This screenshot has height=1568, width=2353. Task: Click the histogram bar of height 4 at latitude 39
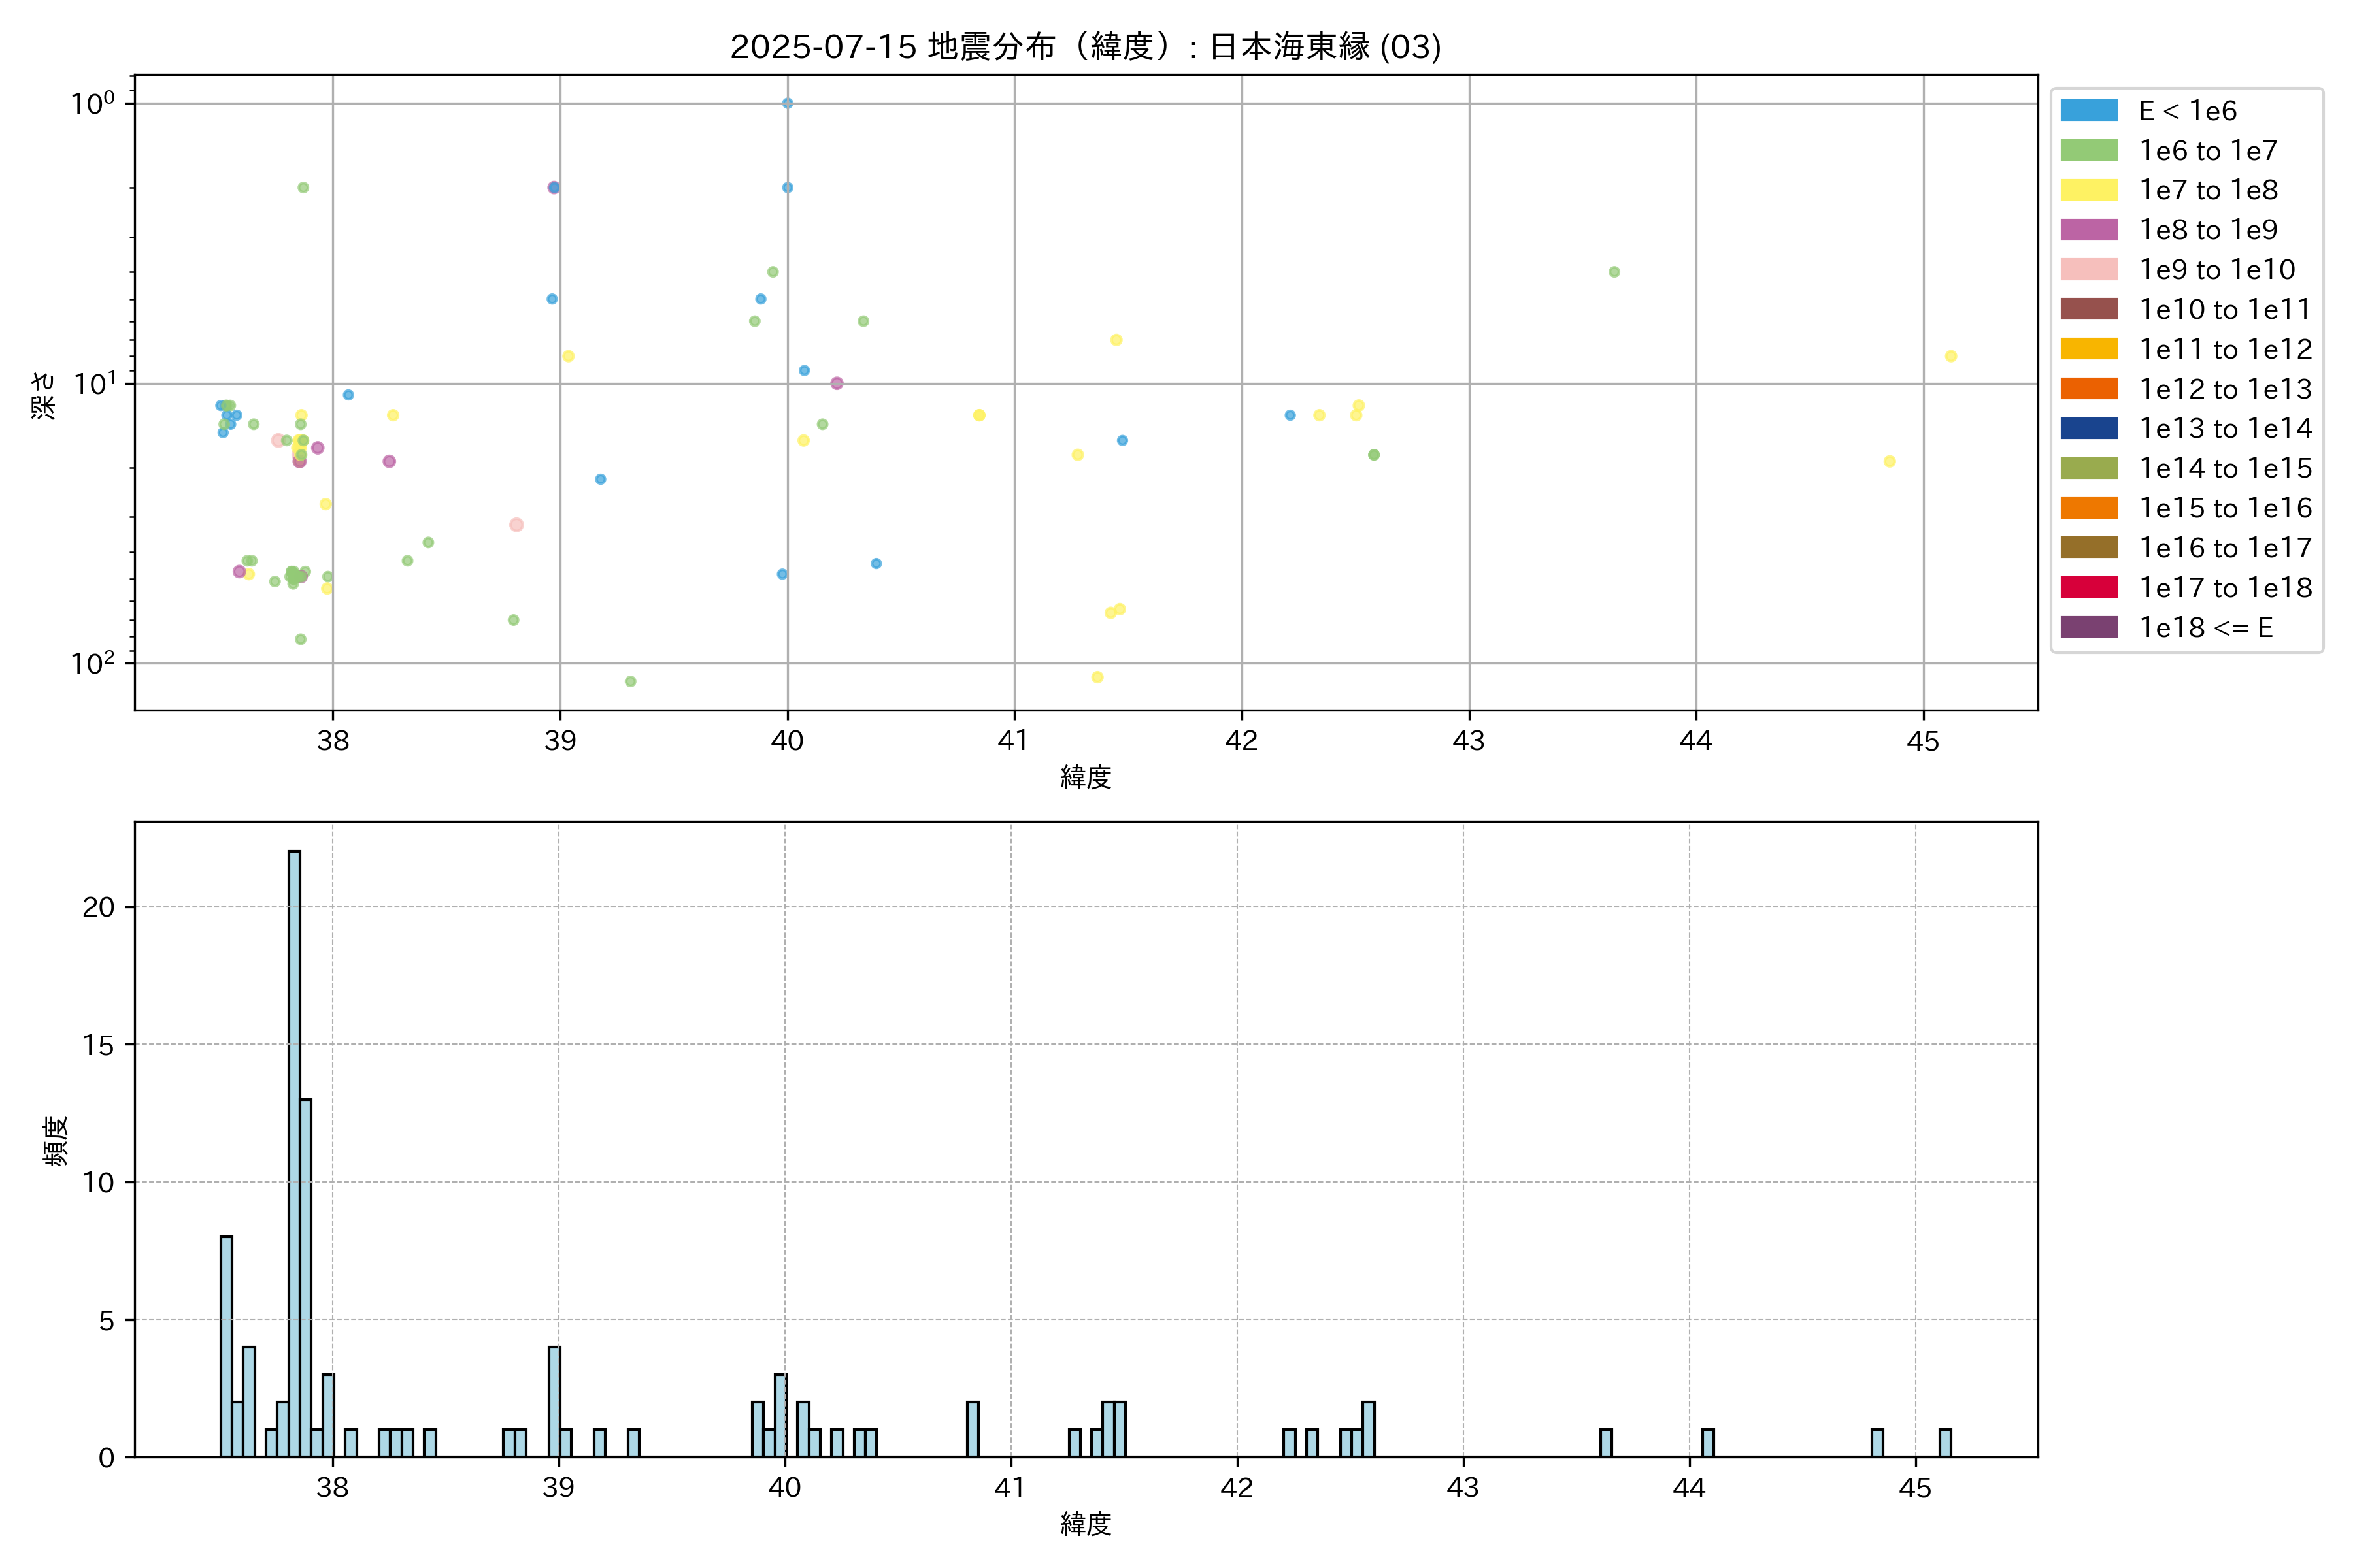554,1401
